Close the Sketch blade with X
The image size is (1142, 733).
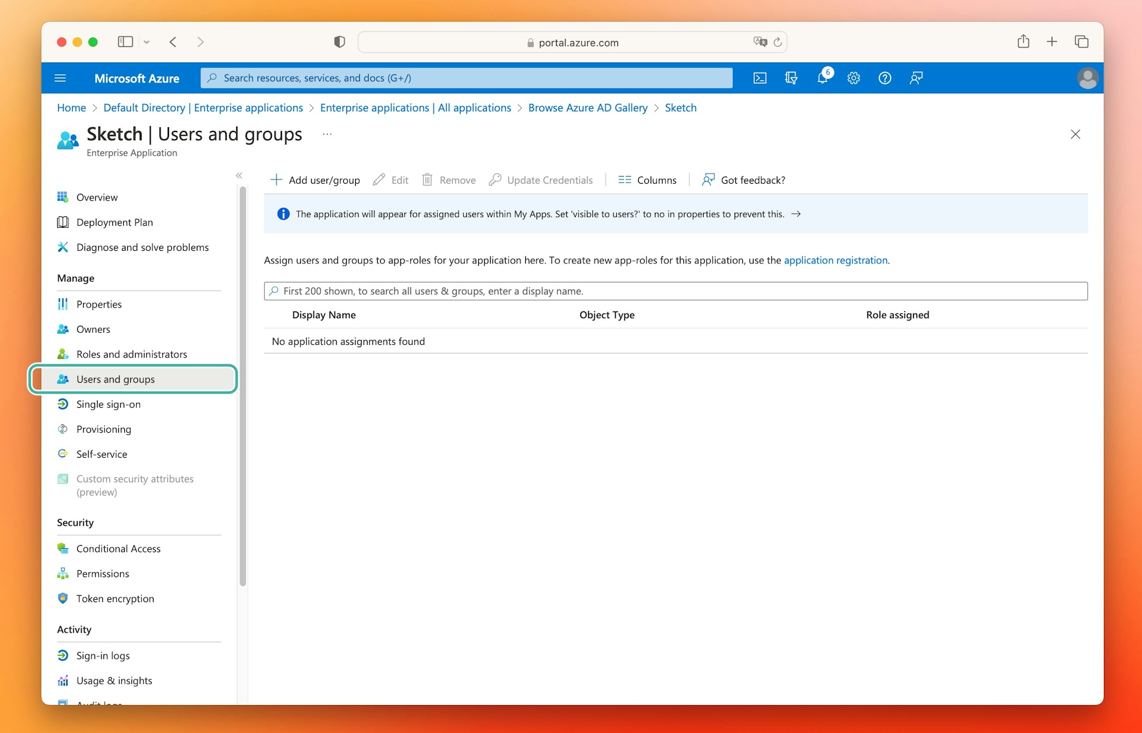pos(1075,134)
